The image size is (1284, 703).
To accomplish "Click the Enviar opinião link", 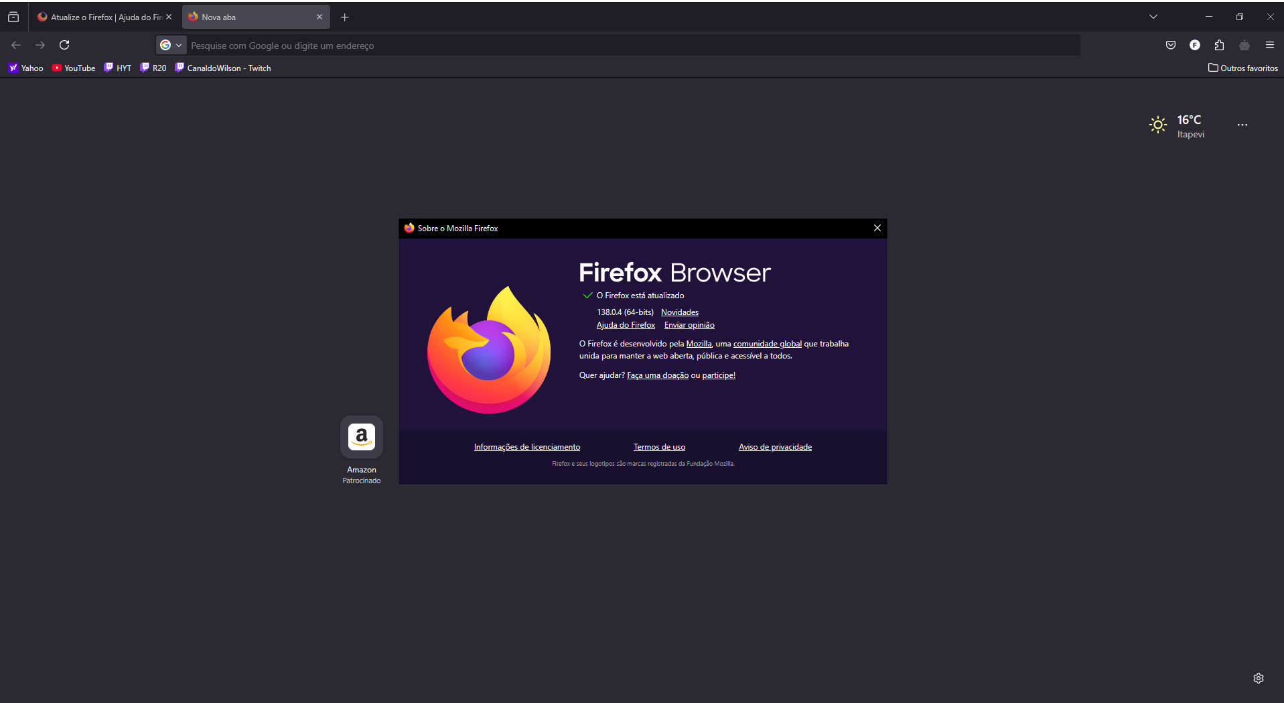I will point(689,325).
